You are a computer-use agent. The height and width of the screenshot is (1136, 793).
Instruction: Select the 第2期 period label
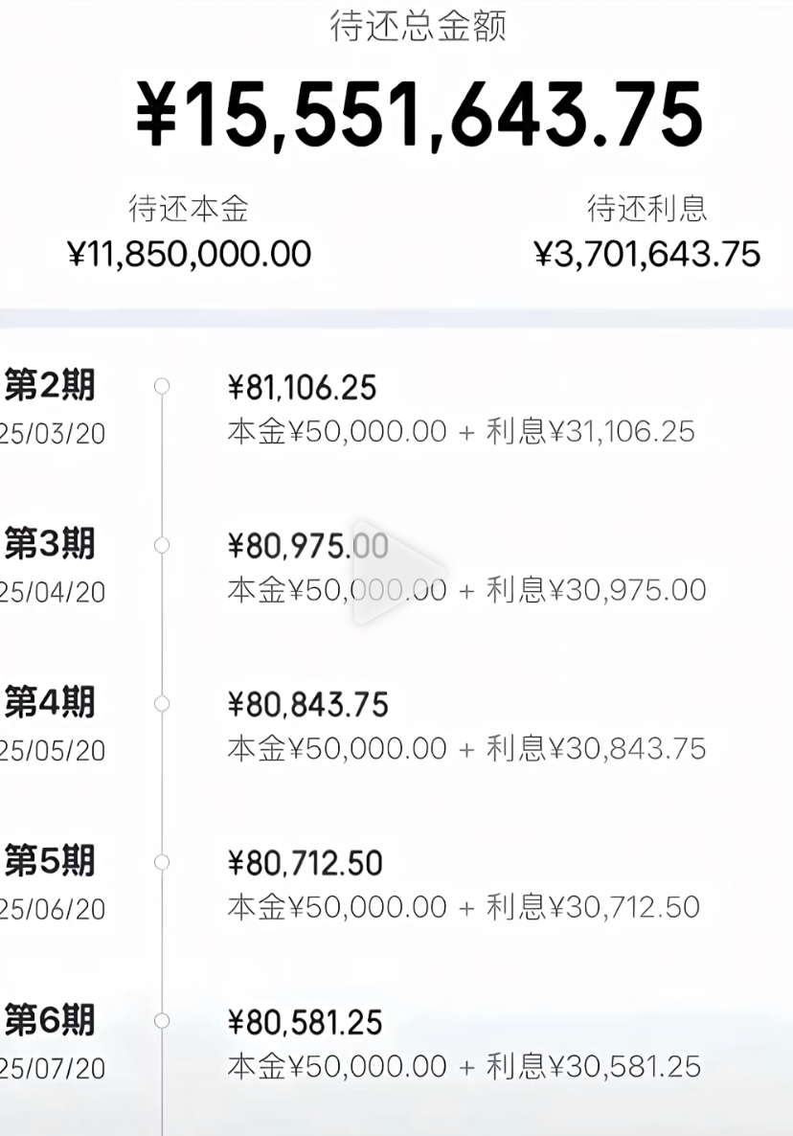[50, 386]
